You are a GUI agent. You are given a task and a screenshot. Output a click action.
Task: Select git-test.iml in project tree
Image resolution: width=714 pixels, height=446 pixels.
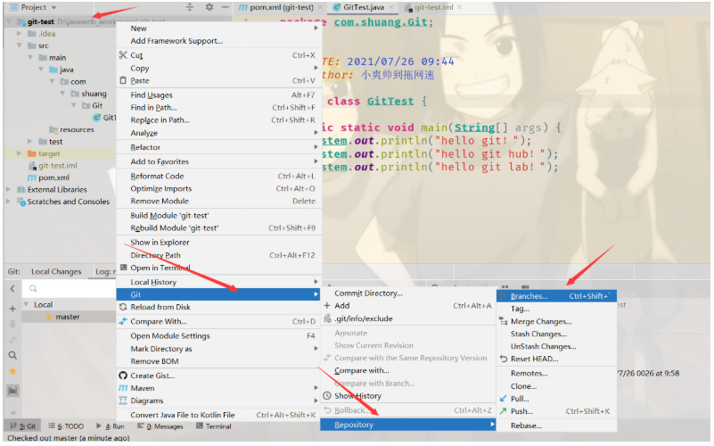coord(58,166)
